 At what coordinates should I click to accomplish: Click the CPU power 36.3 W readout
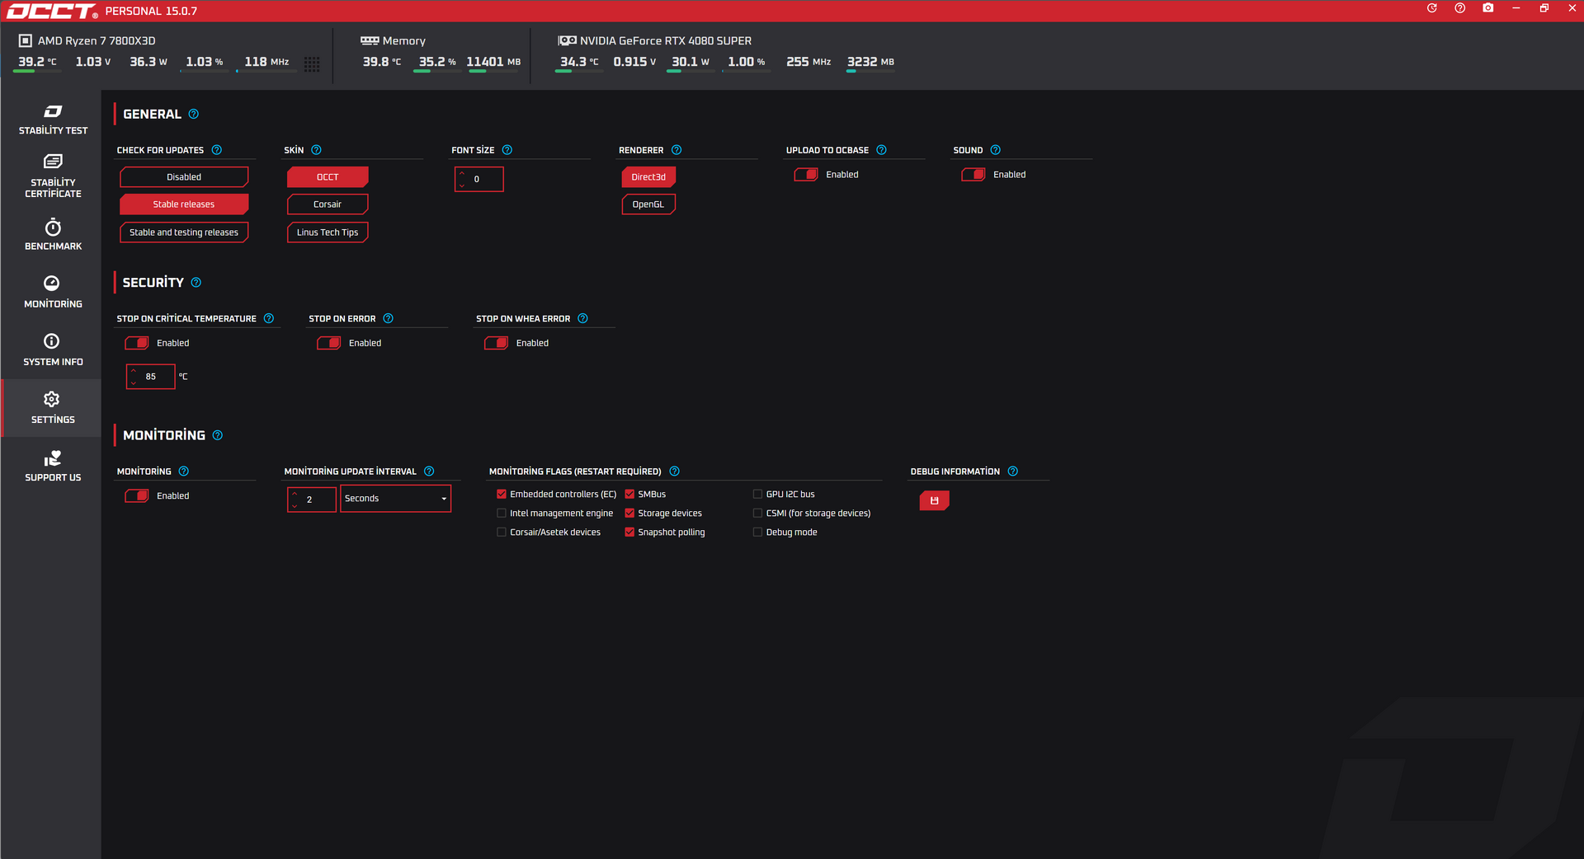(x=148, y=62)
